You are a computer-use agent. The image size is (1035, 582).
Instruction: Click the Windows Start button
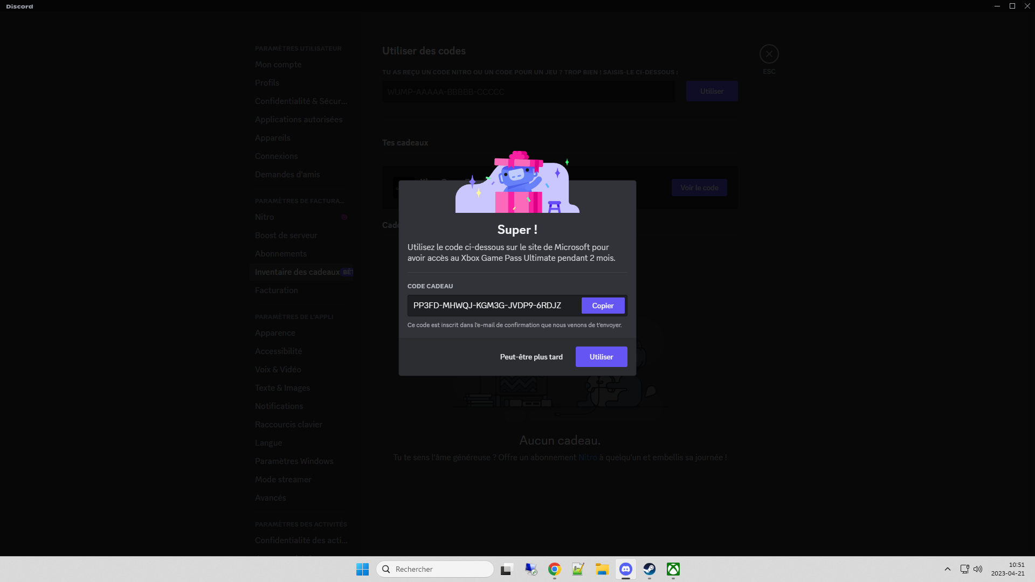[x=362, y=569]
